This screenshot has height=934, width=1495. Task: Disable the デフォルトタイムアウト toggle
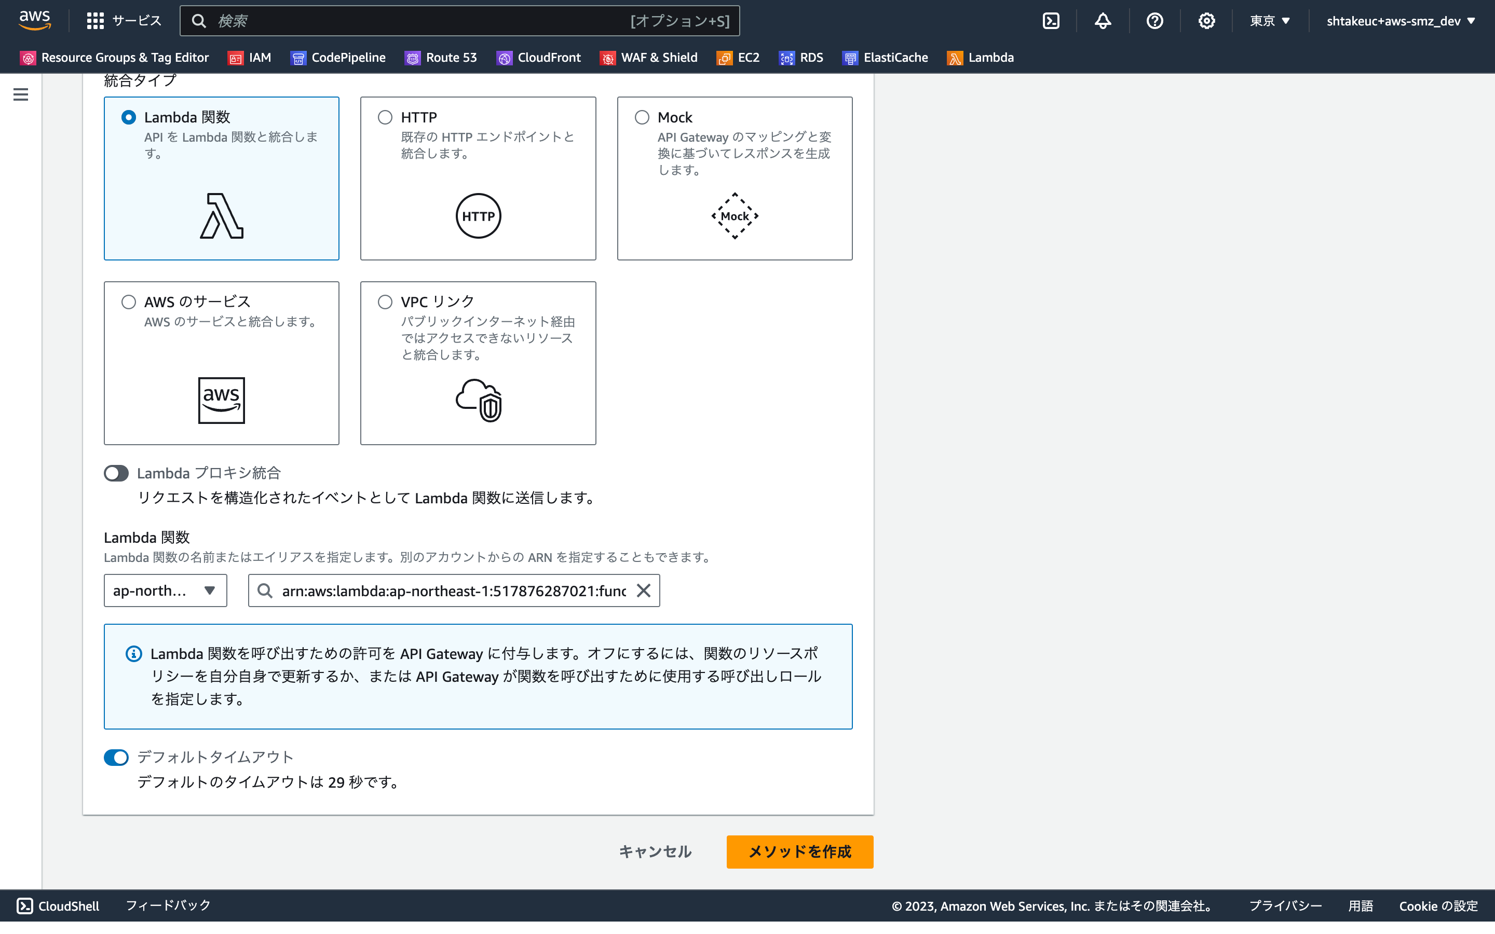116,758
